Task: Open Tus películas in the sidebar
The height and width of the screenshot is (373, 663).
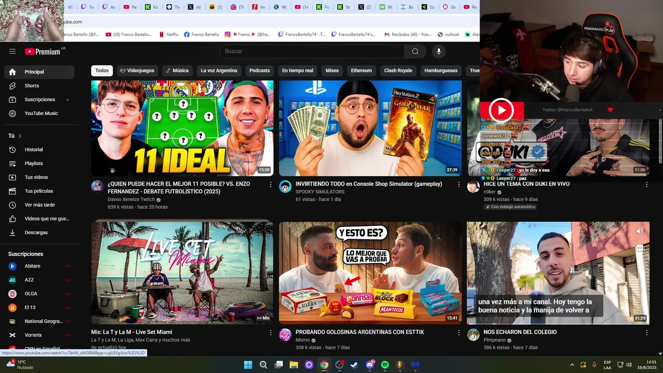Action: click(39, 191)
